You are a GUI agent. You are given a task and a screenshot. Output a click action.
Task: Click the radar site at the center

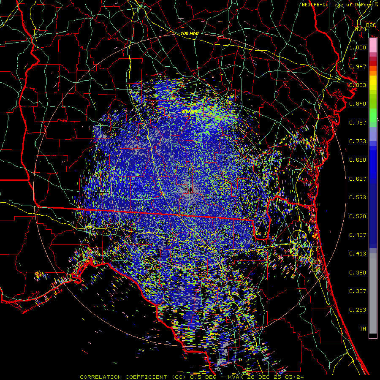click(x=190, y=190)
